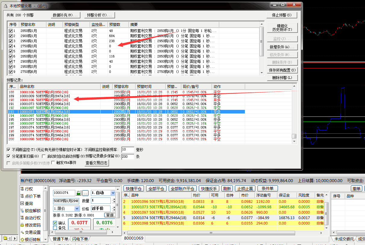Open 交易设置 from the sidebar
This screenshot has height=245, width=365.
pos(22,232)
